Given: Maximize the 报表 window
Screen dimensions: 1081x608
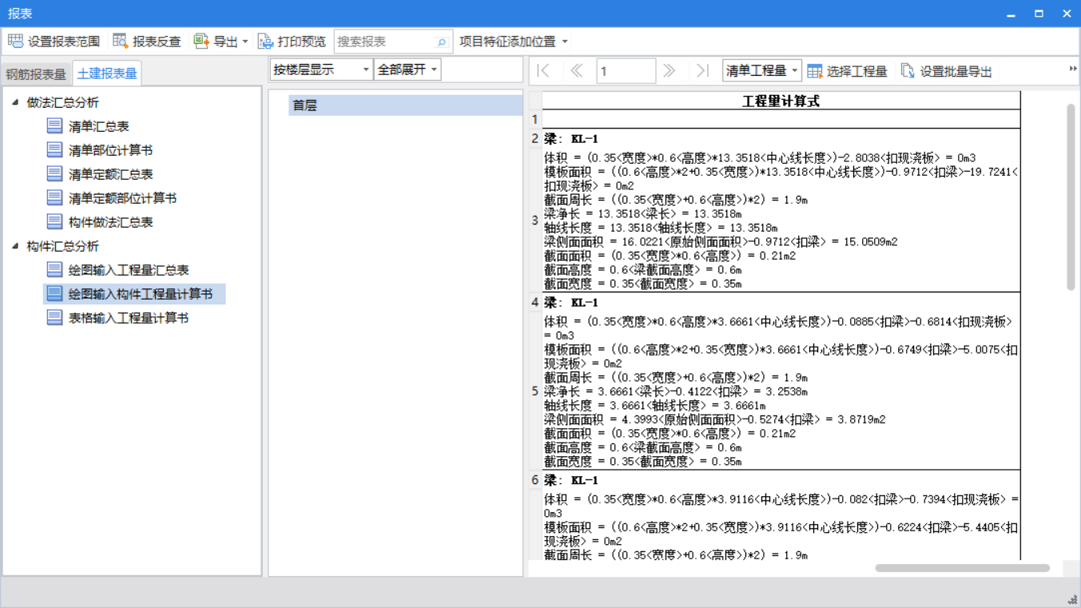Looking at the screenshot, I should click(x=1039, y=14).
